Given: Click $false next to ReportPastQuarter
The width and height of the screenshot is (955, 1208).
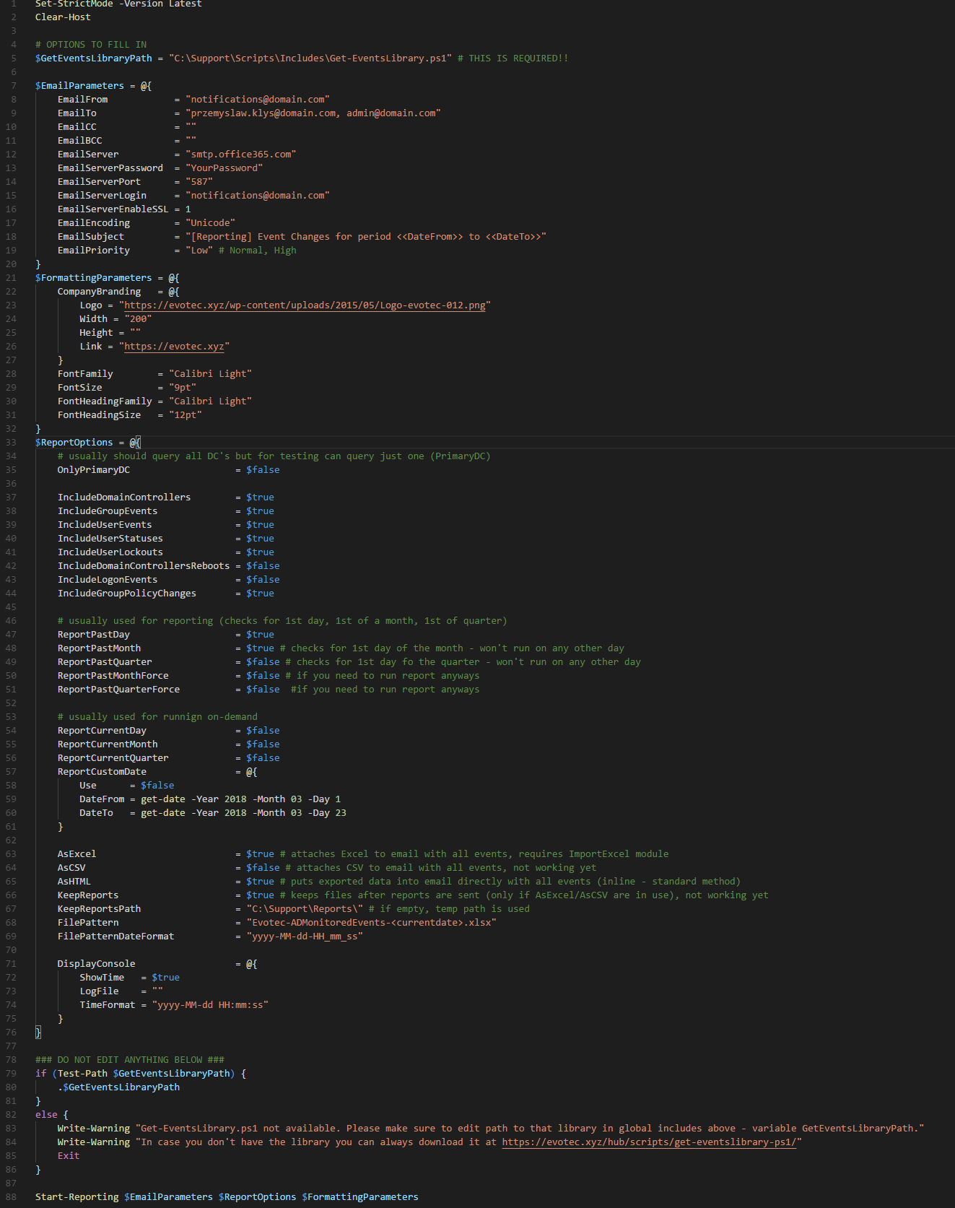Looking at the screenshot, I should coord(263,662).
